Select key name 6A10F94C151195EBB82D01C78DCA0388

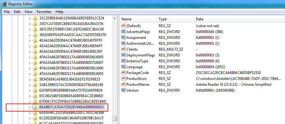pyautogui.click(x=71, y=113)
